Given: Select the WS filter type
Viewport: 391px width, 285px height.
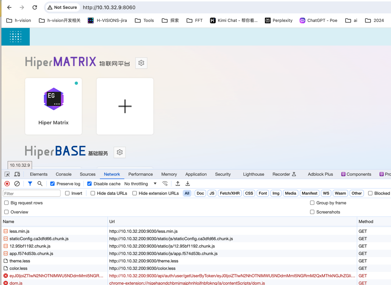Looking at the screenshot, I should pos(326,193).
